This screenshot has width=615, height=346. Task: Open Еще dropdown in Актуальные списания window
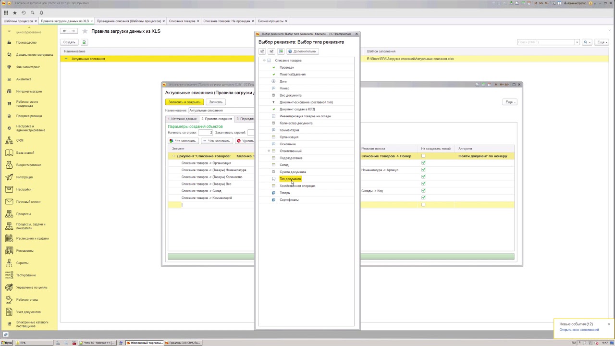click(510, 102)
